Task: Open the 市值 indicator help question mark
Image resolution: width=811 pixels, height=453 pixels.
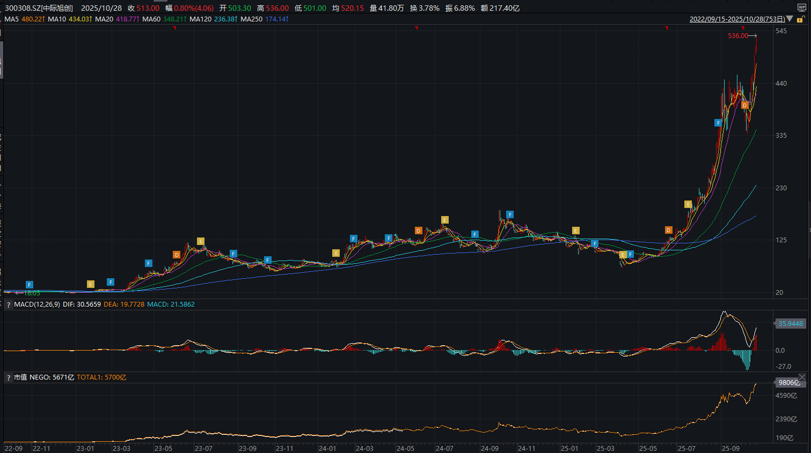Action: point(9,377)
